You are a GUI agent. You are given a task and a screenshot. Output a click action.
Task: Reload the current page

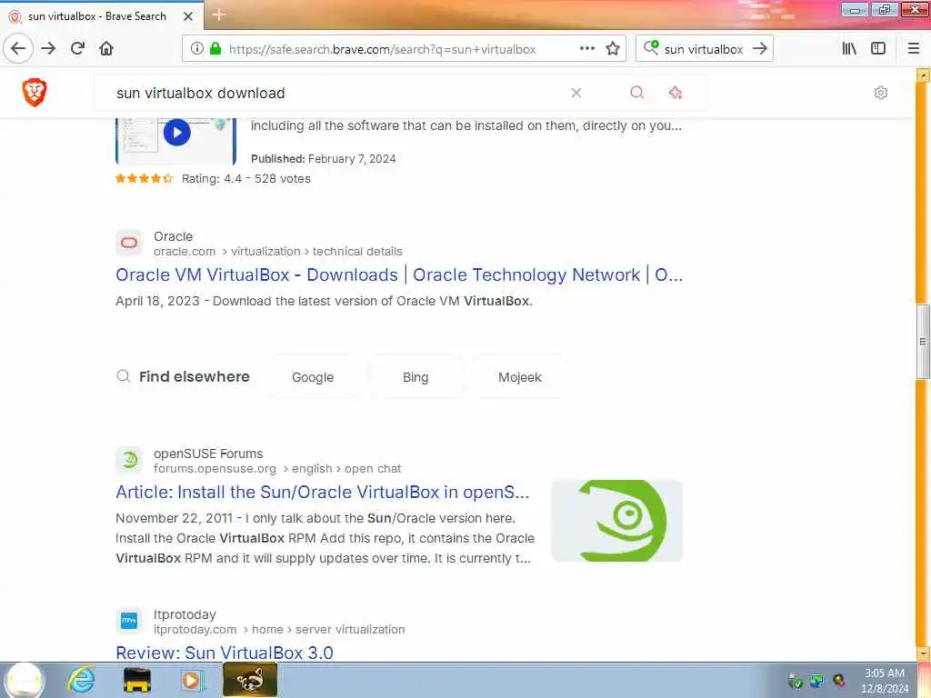78,49
